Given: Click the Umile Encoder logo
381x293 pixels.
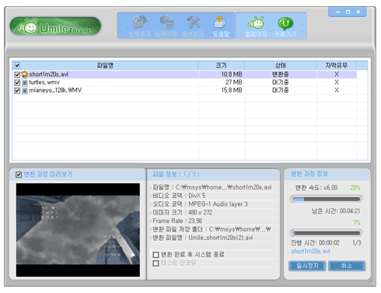Looking at the screenshot, I should tap(55, 26).
